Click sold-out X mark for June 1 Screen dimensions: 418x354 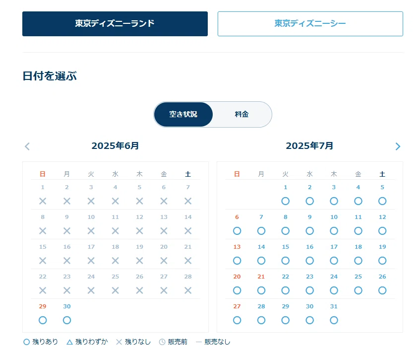(43, 201)
